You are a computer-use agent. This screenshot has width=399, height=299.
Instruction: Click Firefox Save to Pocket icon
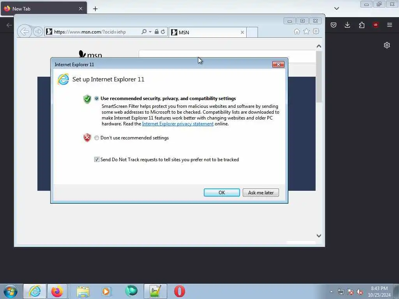click(334, 25)
